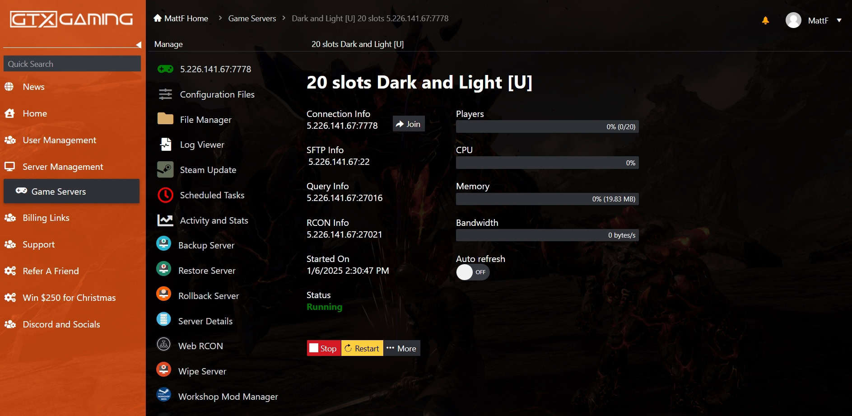Click the Wipe Server icon
Image resolution: width=852 pixels, height=416 pixels.
pyautogui.click(x=163, y=369)
